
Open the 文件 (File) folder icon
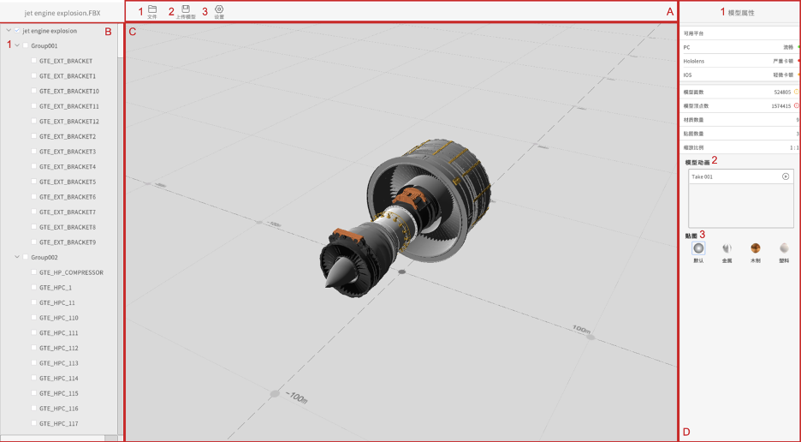(152, 9)
